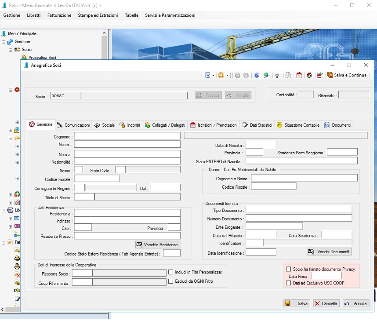Click the red house with question mark icon
This screenshot has width=377, height=321.
point(299,76)
